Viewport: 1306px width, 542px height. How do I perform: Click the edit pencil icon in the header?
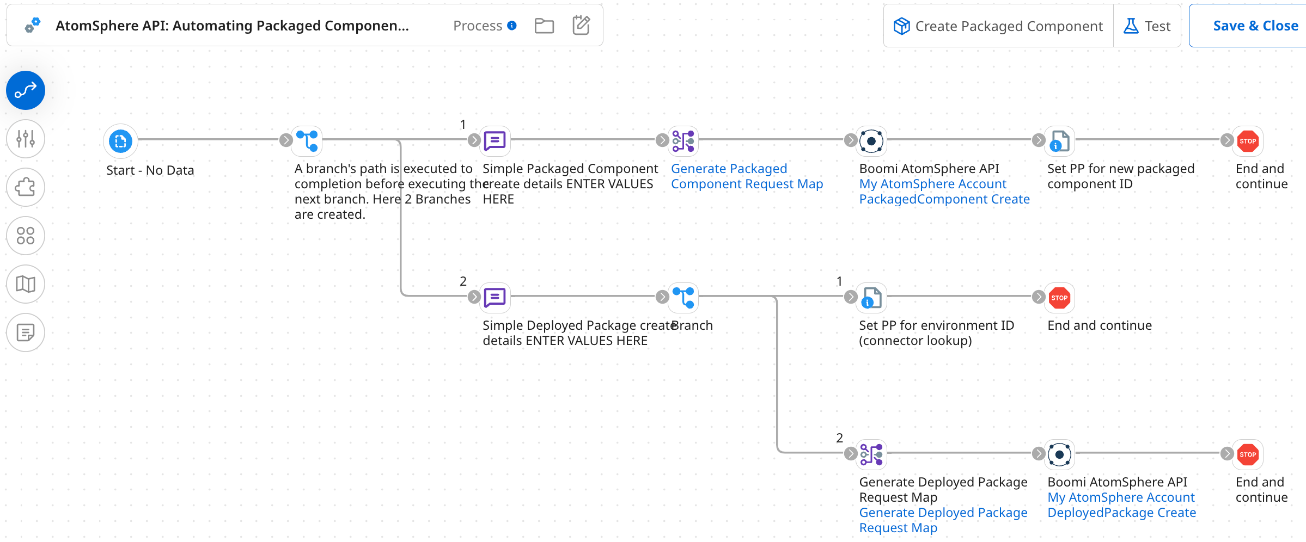(581, 24)
